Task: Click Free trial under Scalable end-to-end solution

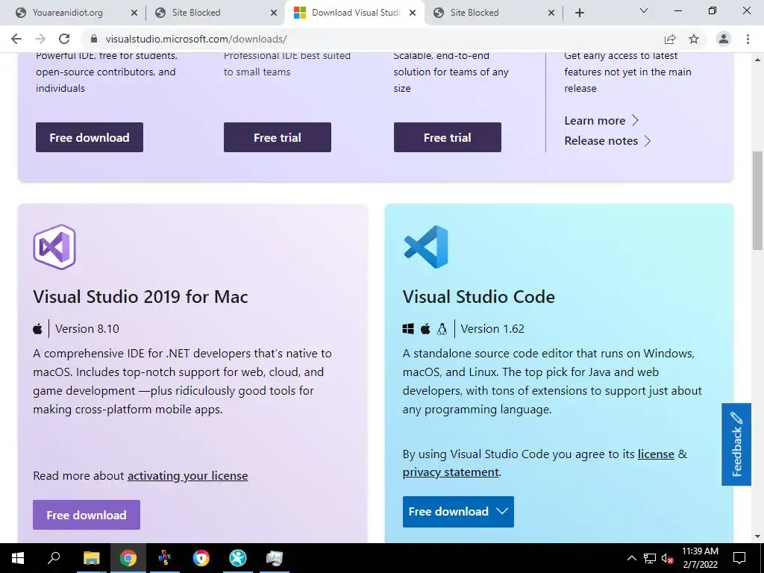Action: pyautogui.click(x=448, y=137)
